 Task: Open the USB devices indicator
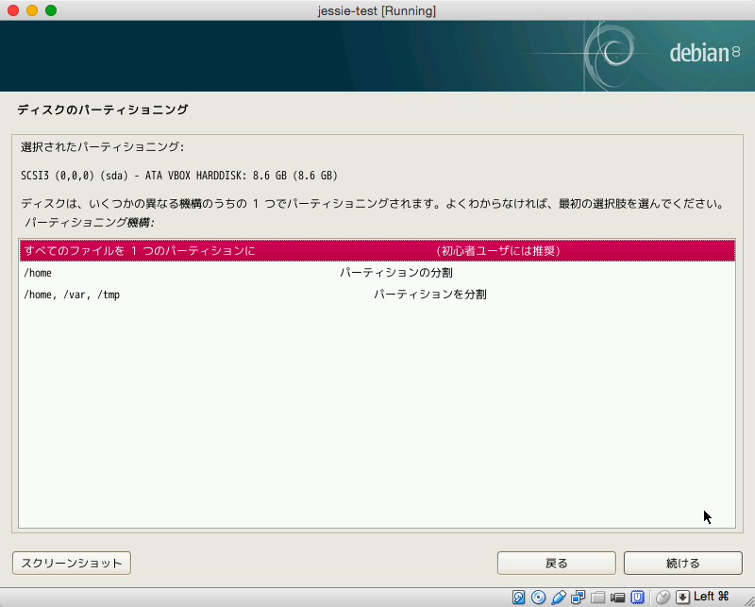(x=559, y=598)
